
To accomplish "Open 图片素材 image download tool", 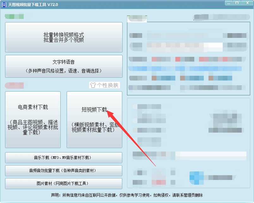I will (x=64, y=183).
